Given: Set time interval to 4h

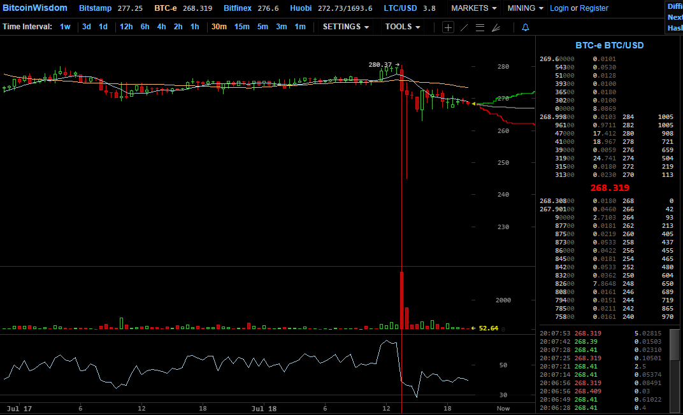Looking at the screenshot, I should pyautogui.click(x=161, y=27).
